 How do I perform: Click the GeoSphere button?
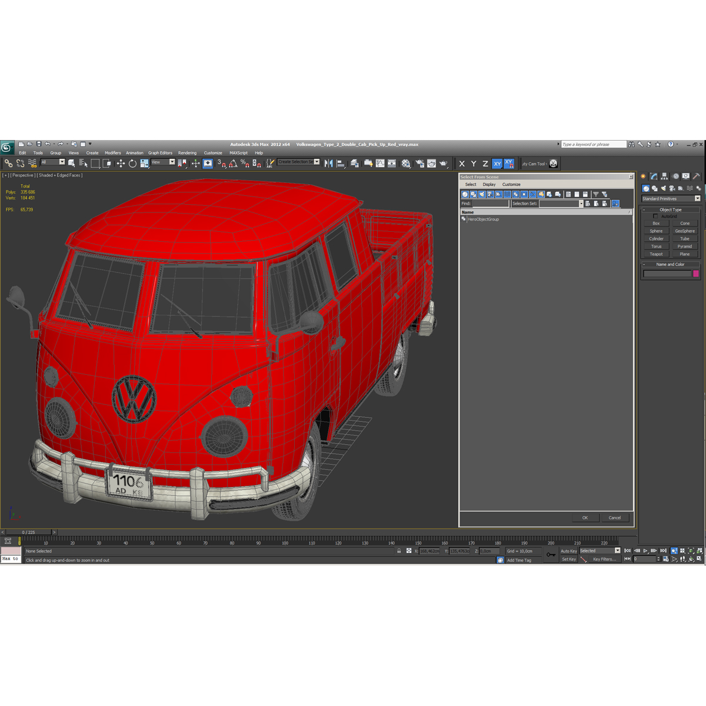[685, 231]
